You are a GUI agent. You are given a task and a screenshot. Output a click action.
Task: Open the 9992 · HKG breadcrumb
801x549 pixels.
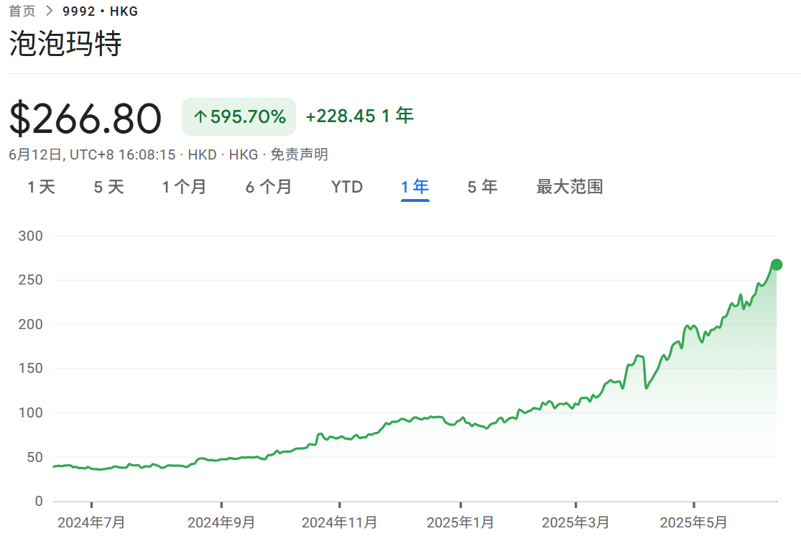[x=101, y=11]
